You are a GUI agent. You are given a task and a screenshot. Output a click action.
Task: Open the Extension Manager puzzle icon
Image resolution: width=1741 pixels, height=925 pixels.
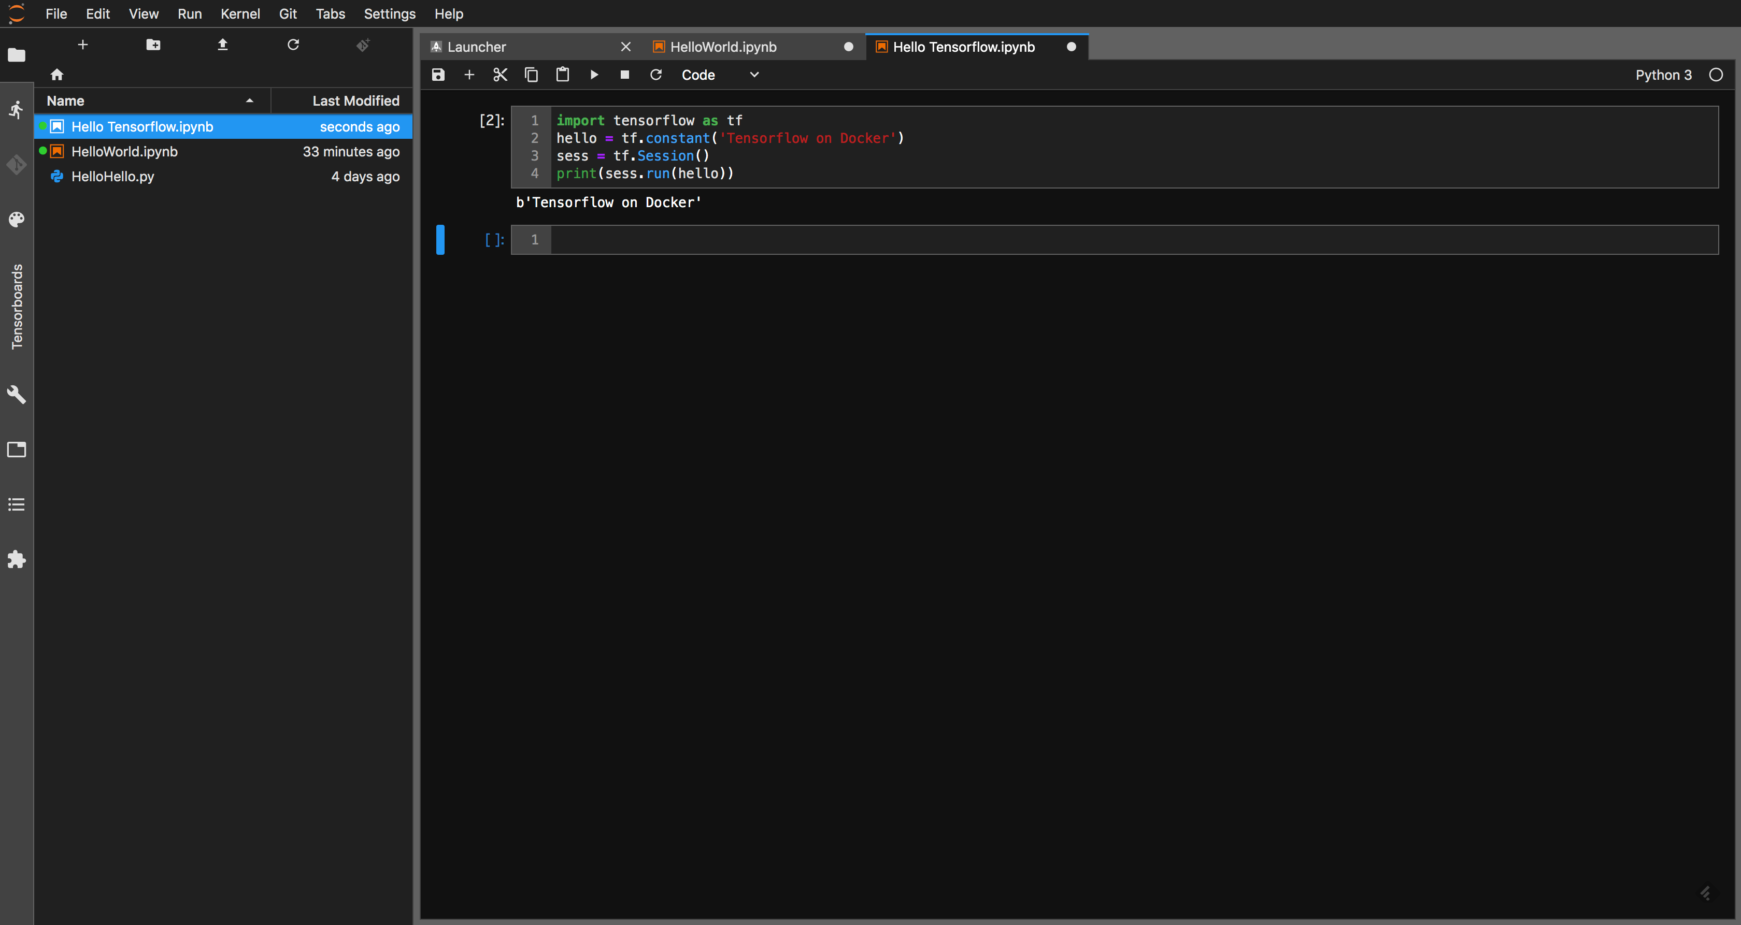click(16, 559)
